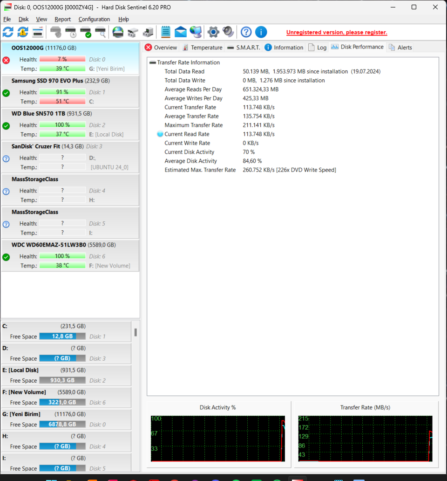Switch to the Information tab

pyautogui.click(x=284, y=47)
